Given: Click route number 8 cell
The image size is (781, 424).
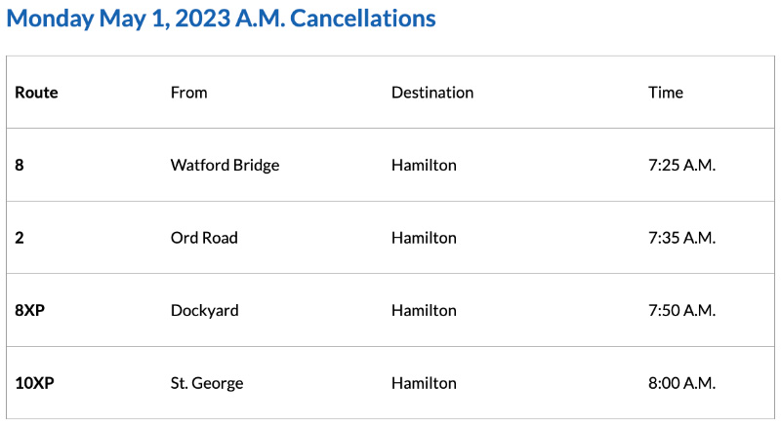Looking at the screenshot, I should tap(20, 166).
